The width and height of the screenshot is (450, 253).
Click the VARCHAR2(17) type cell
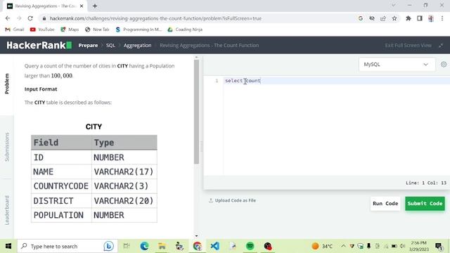click(124, 171)
